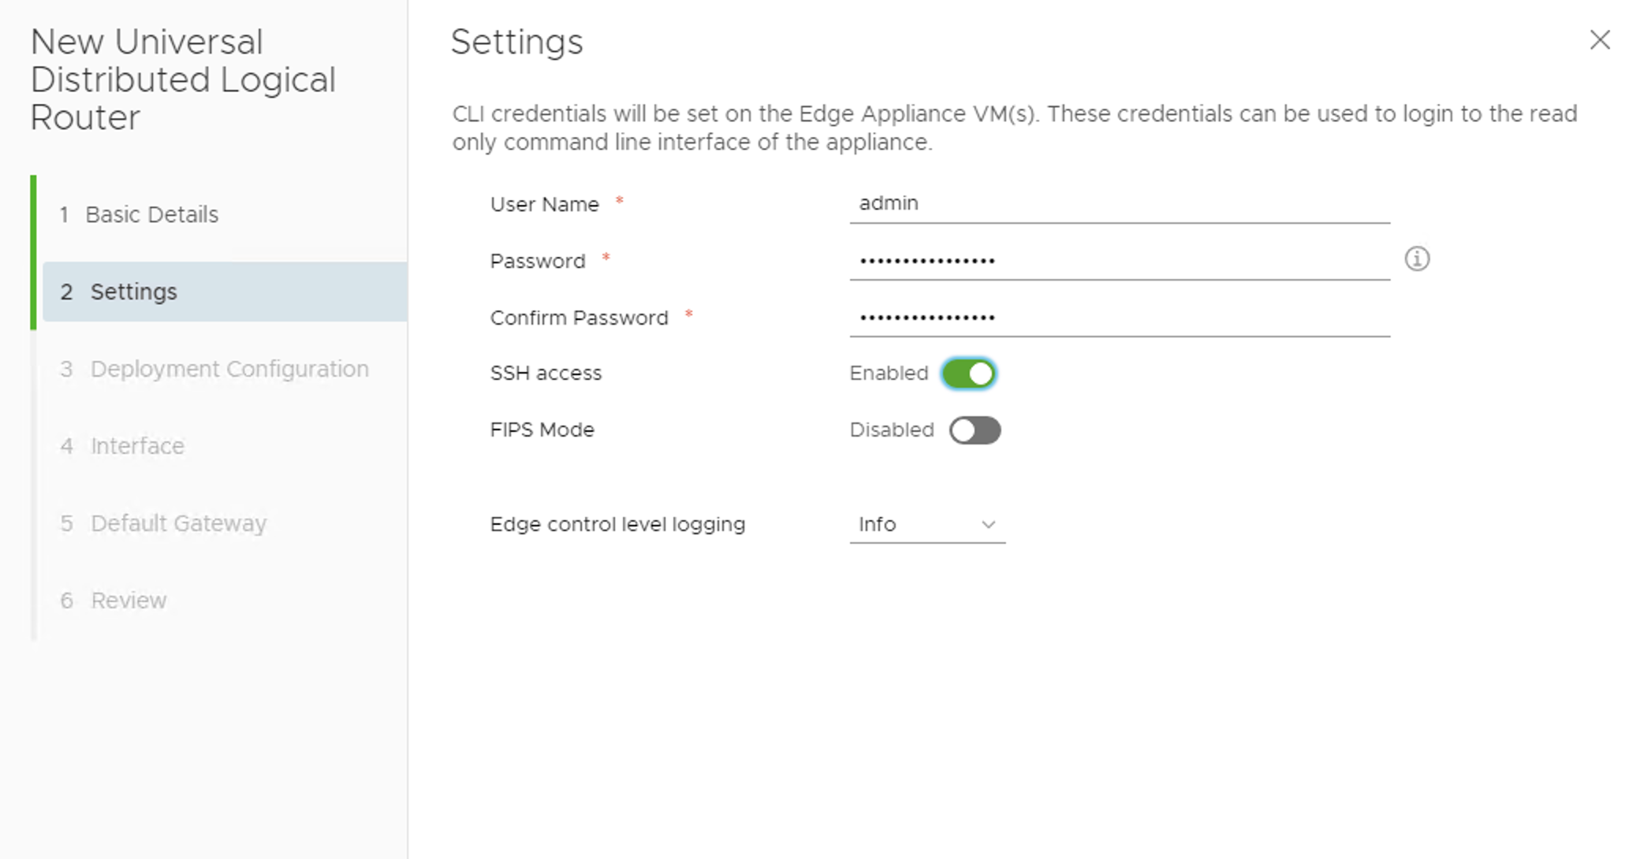Click the User Name field label
This screenshot has width=1629, height=859.
544,205
